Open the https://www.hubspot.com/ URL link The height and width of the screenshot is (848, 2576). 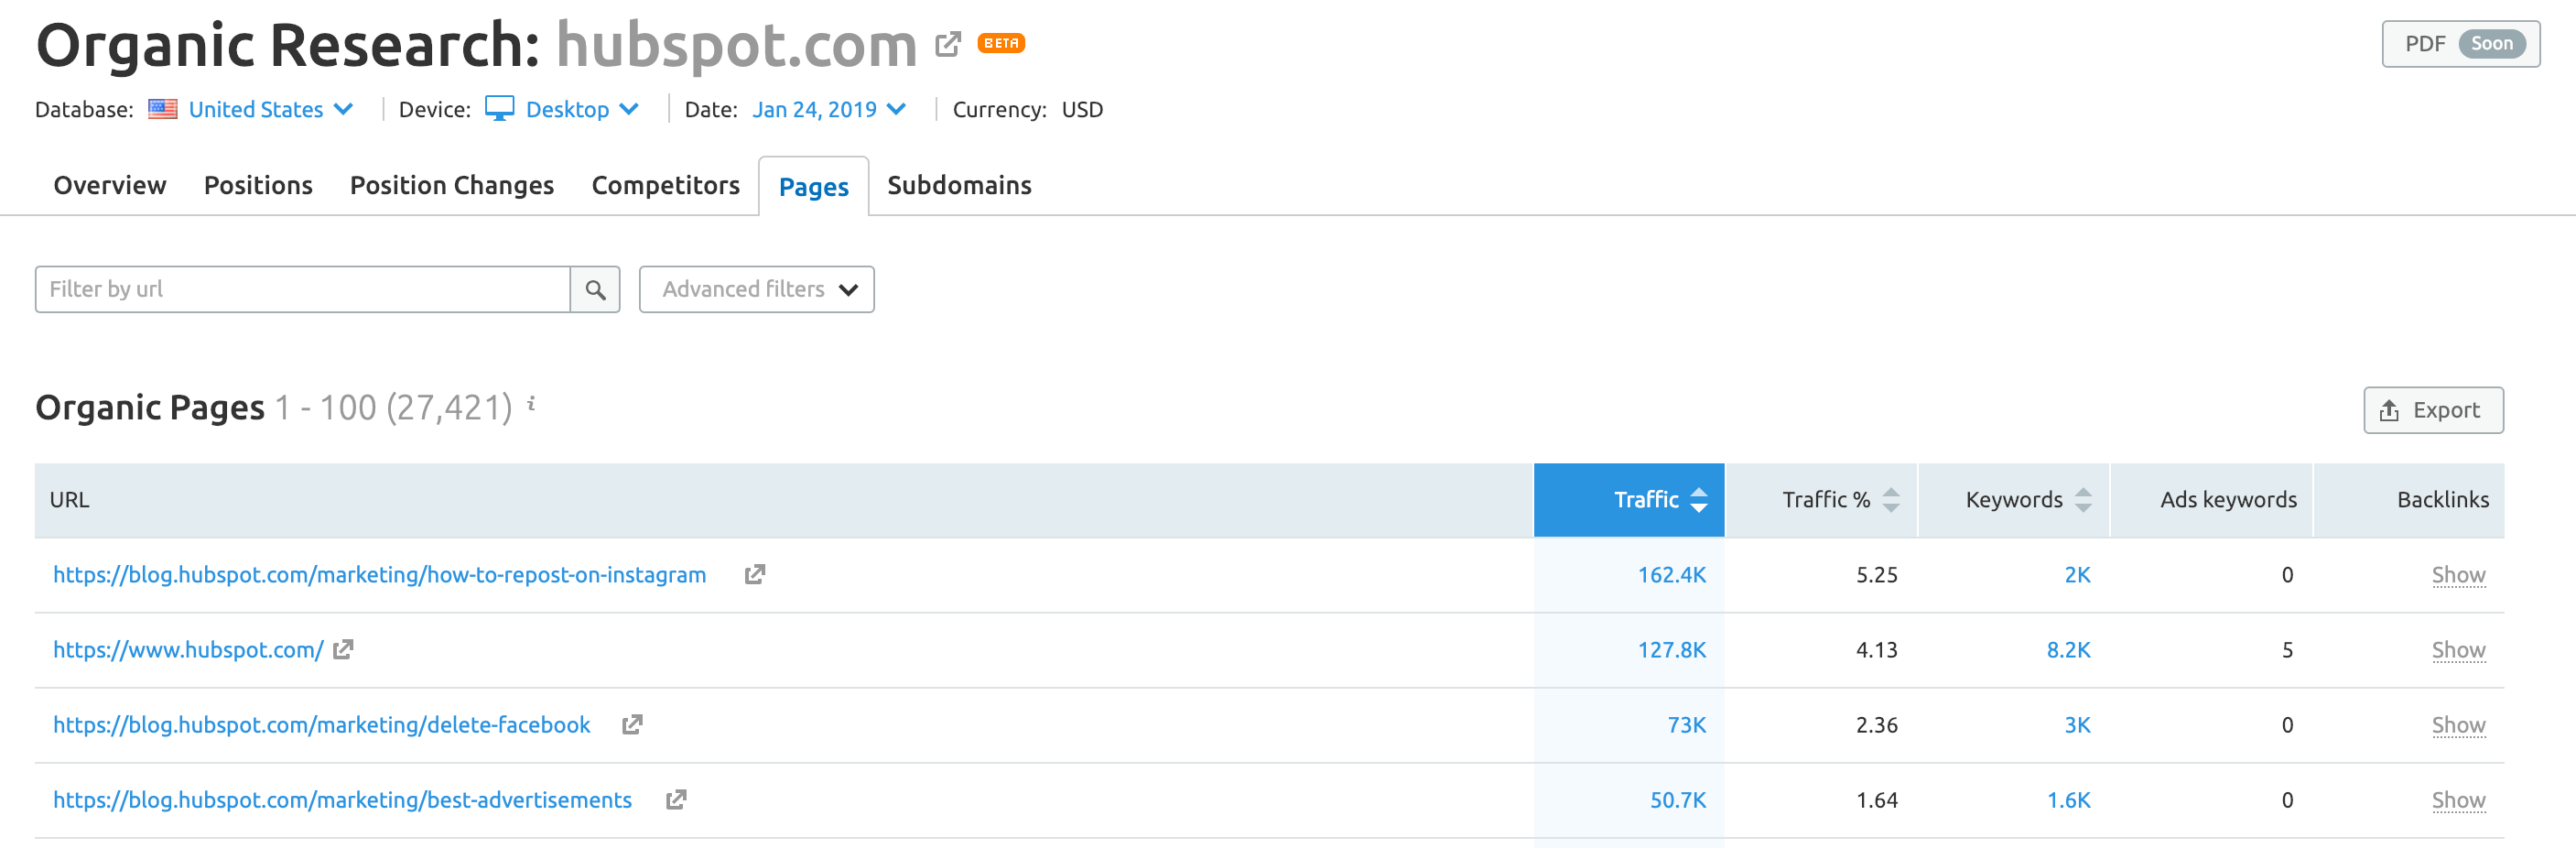click(188, 649)
